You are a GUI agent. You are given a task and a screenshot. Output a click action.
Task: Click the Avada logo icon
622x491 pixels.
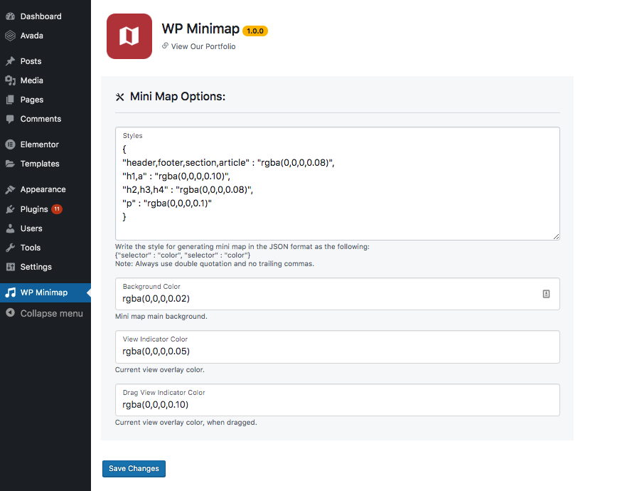(11, 36)
